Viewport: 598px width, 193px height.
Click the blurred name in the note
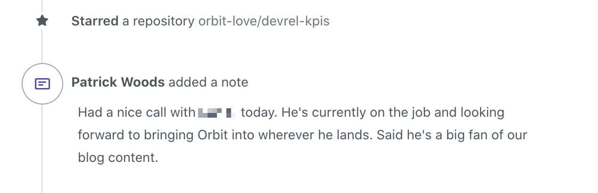(x=217, y=113)
